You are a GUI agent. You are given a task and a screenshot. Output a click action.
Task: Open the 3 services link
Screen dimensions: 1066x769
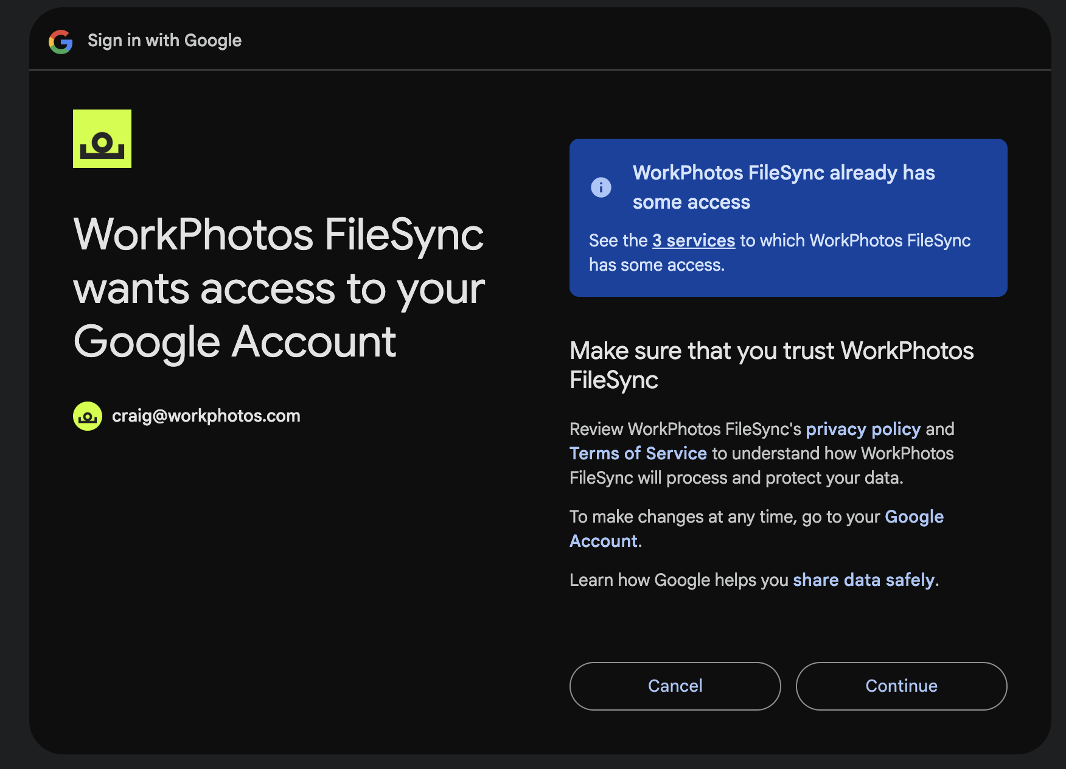(694, 240)
